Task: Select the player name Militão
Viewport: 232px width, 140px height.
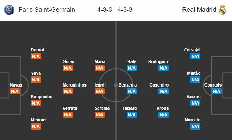Action: [194, 73]
